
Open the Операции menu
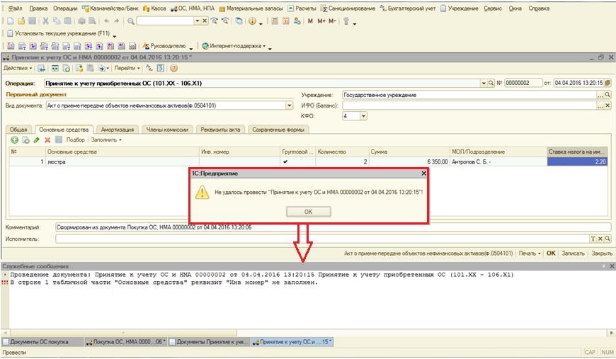click(65, 8)
